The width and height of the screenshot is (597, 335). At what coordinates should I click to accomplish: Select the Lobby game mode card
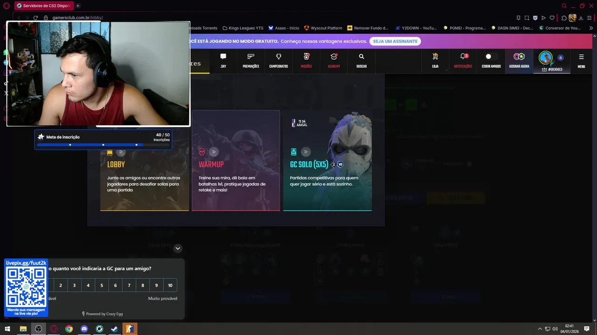coord(145,161)
